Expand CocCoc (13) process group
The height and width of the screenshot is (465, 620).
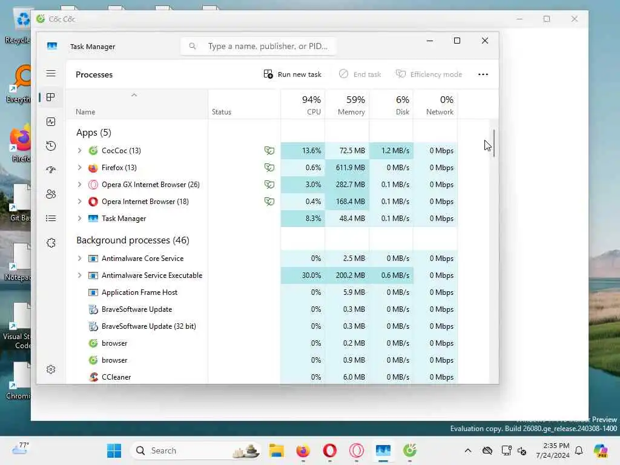click(79, 151)
